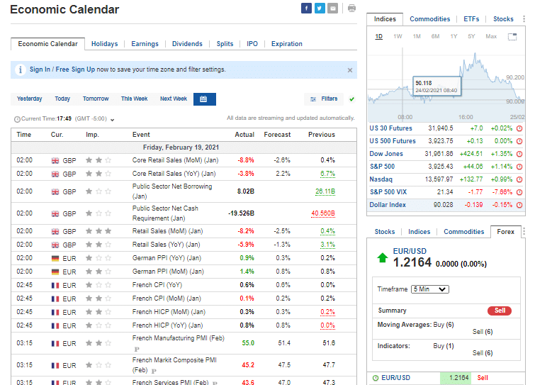This screenshot has width=552, height=385.
Task: Click preliminary P icon for French Manufacturing PMI
Action: click(137, 349)
